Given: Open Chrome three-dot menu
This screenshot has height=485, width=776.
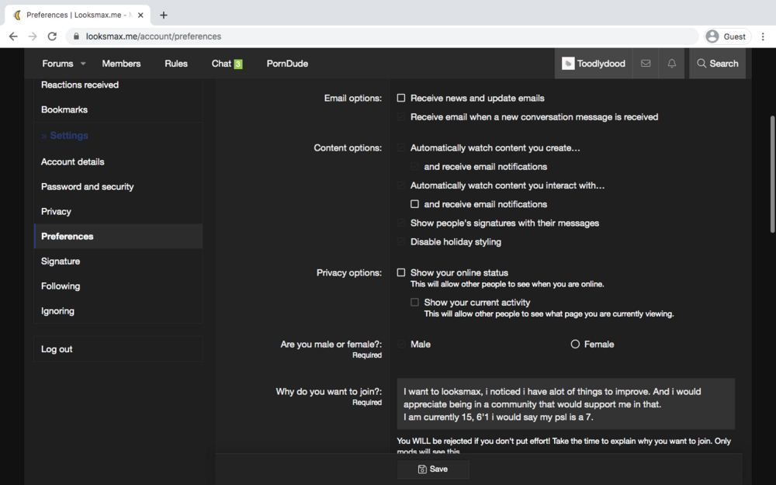Looking at the screenshot, I should coord(763,36).
